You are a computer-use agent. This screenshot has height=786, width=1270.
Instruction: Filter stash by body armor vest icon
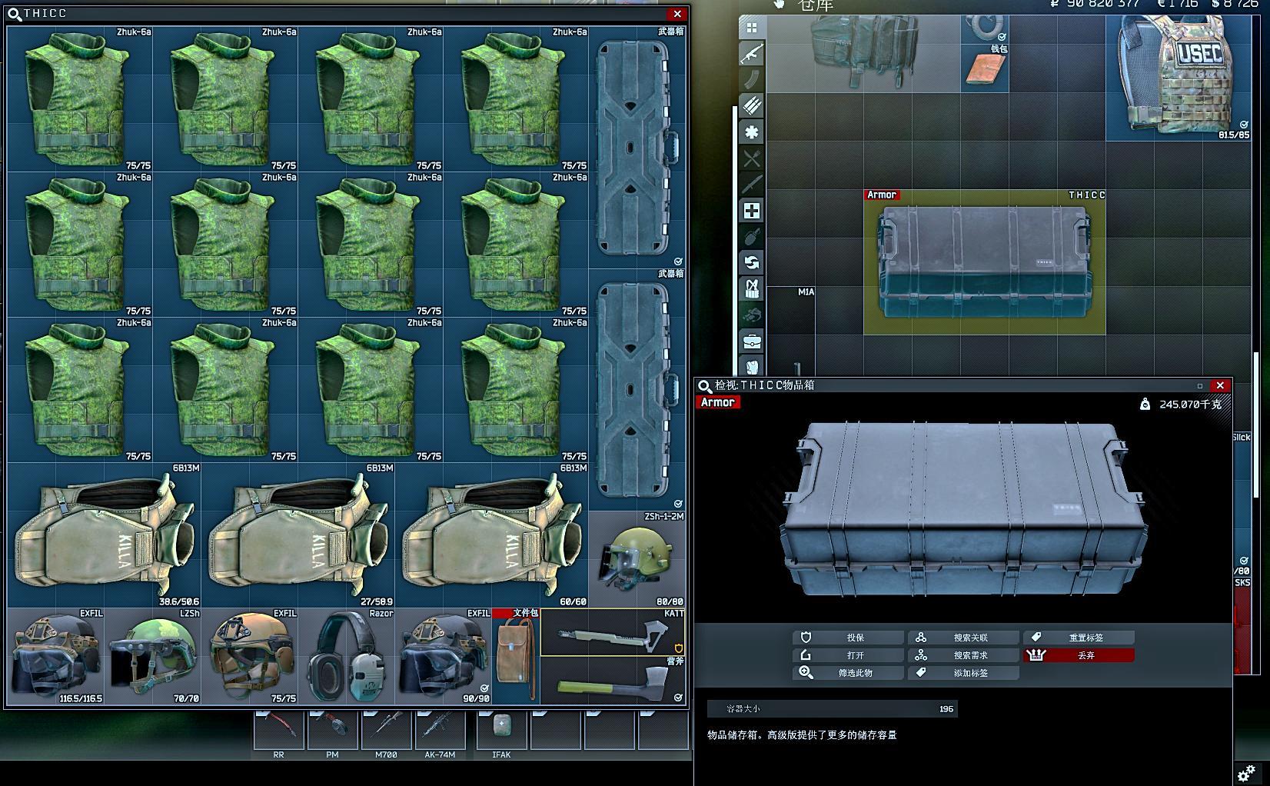click(x=752, y=365)
